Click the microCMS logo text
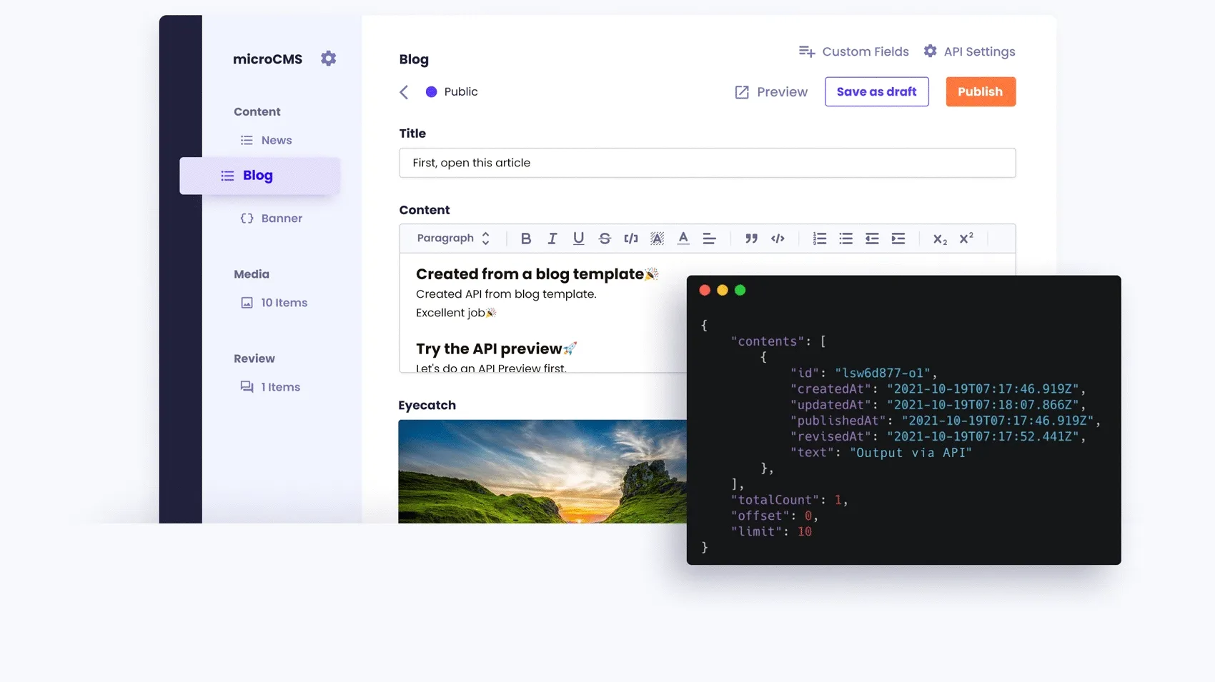Viewport: 1215px width, 682px height. pos(267,59)
